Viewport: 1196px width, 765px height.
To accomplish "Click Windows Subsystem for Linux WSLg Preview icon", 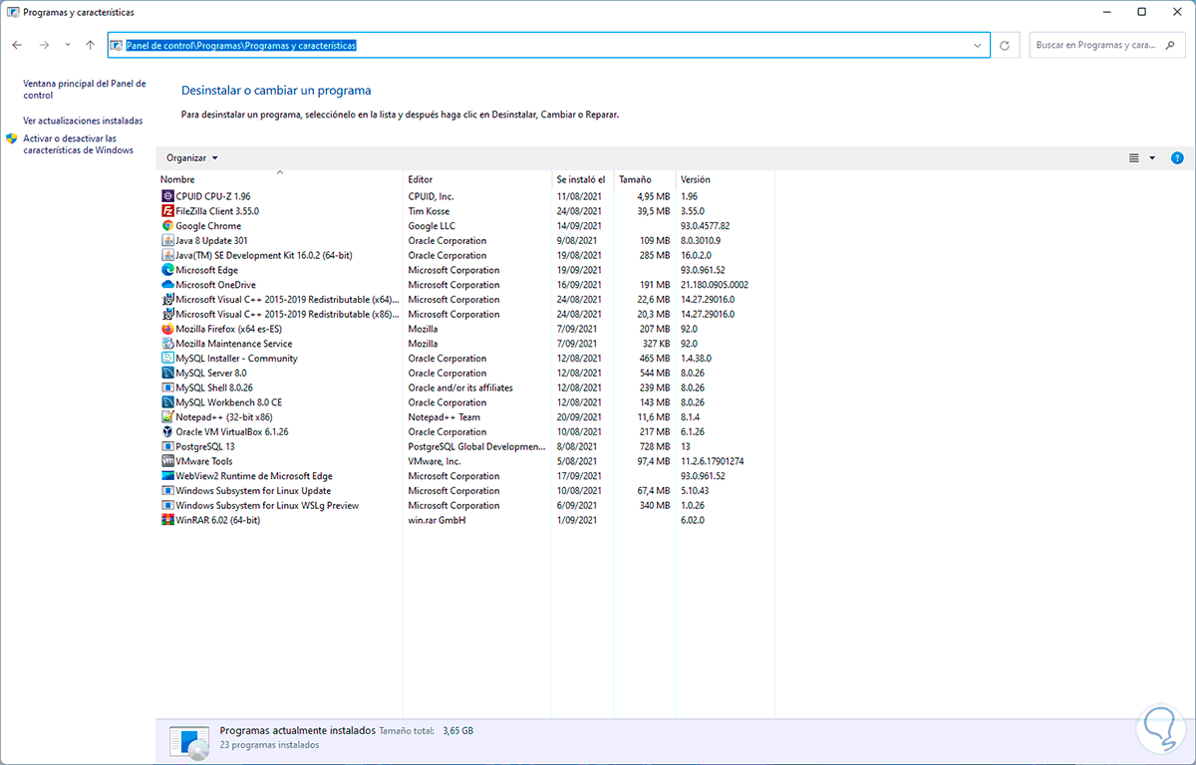I will 167,505.
